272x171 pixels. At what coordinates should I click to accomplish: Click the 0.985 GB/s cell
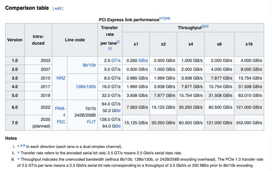[x=136, y=78]
